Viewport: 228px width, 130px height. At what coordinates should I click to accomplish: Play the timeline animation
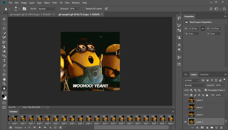(40, 128)
